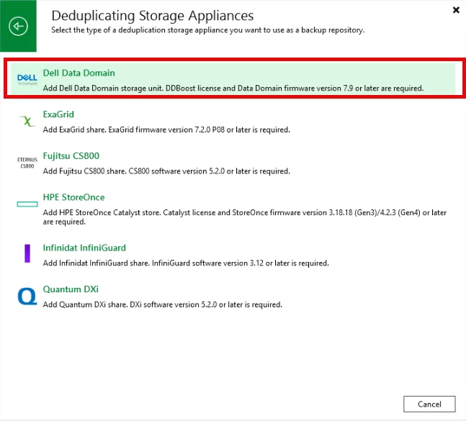Click the HPE StoreOnce rectangle logo

[27, 204]
